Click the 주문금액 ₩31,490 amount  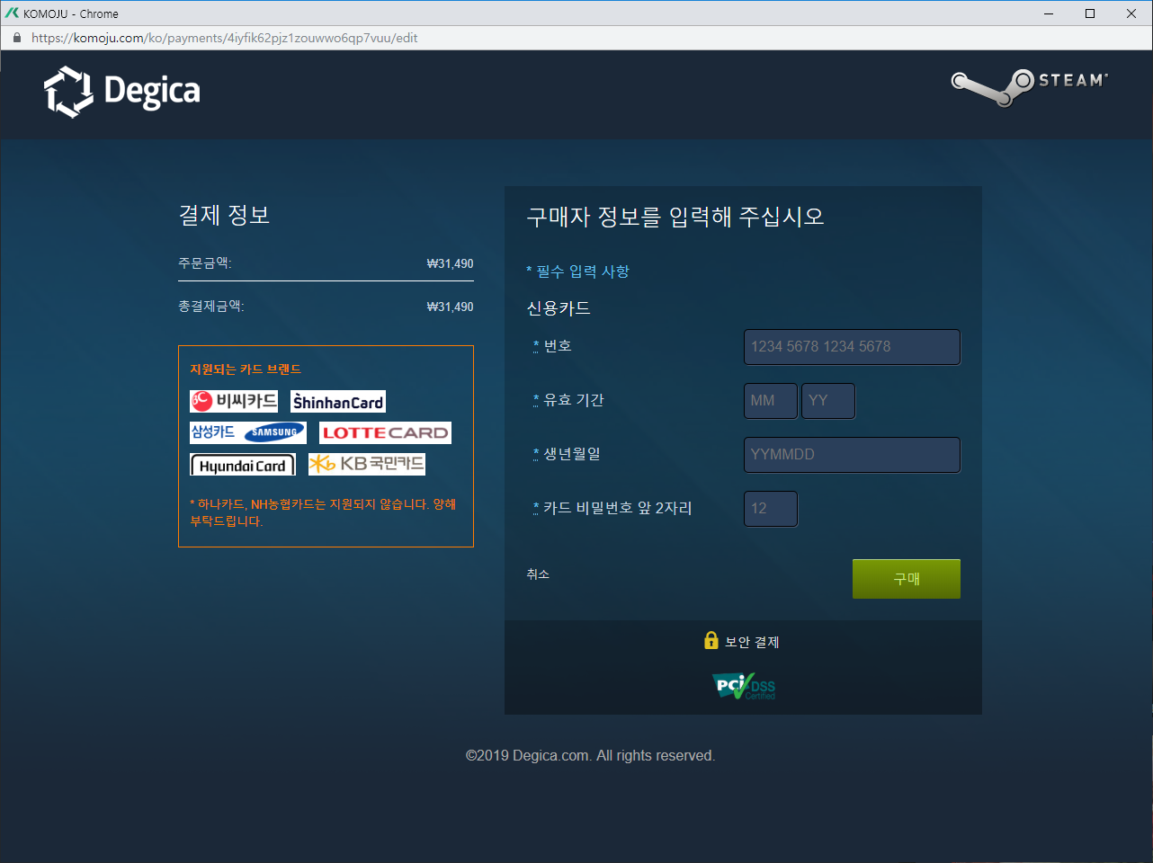[450, 263]
